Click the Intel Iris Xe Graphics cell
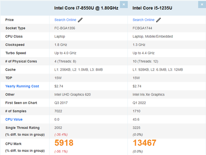The image size is (206, 155). click(149, 95)
